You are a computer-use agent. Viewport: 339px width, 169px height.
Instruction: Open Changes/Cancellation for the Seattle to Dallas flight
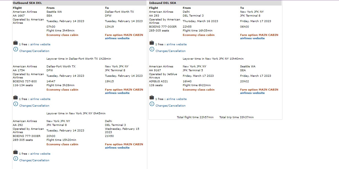pyautogui.click(x=34, y=51)
